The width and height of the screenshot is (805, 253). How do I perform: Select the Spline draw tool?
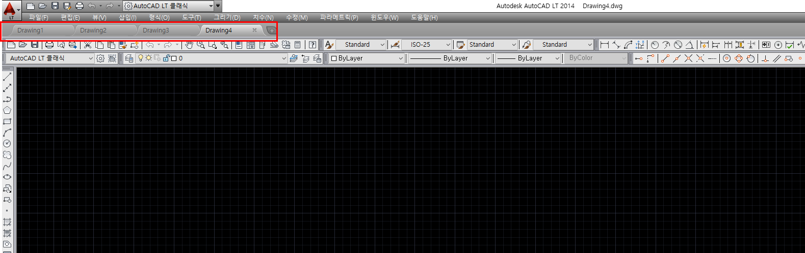point(7,166)
